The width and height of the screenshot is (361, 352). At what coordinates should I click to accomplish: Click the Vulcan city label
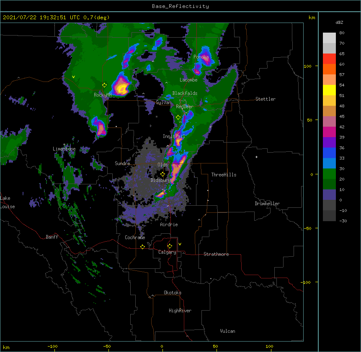tap(227, 331)
